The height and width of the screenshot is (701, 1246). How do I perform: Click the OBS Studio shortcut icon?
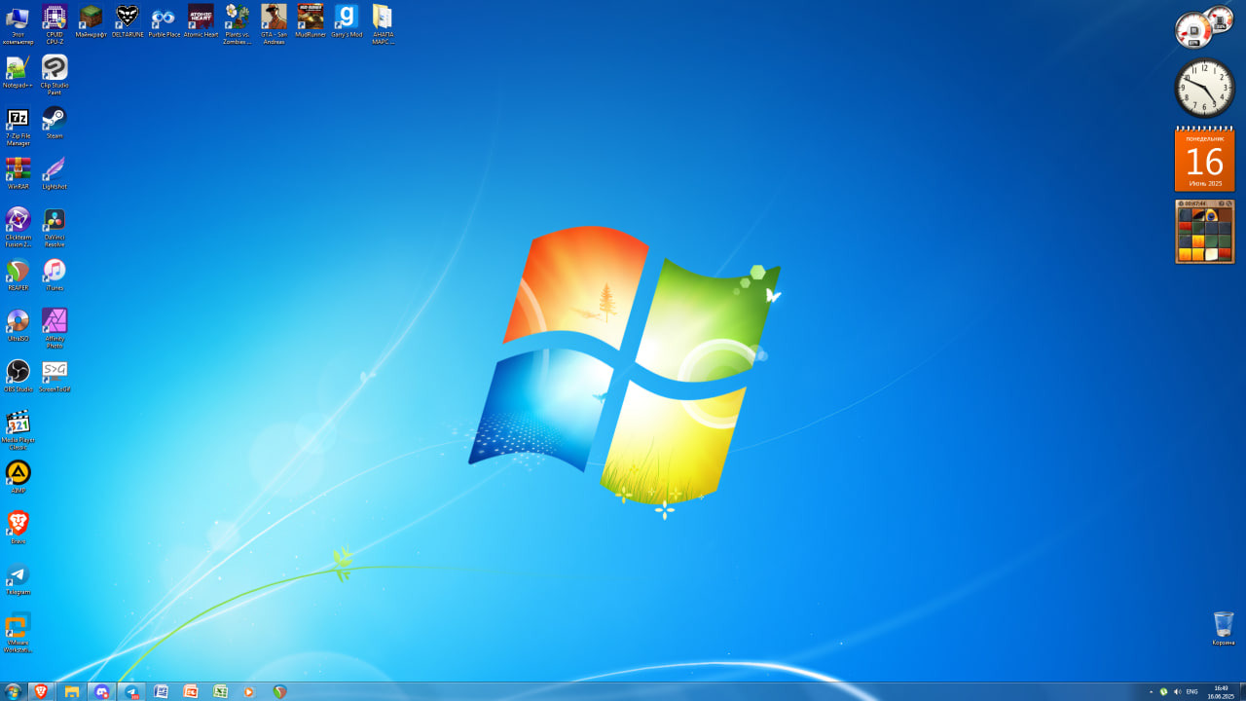(18, 376)
